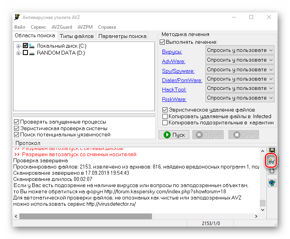Open the RiskWare action dropdown
This screenshot has width=290, height=239.
pos(240,98)
